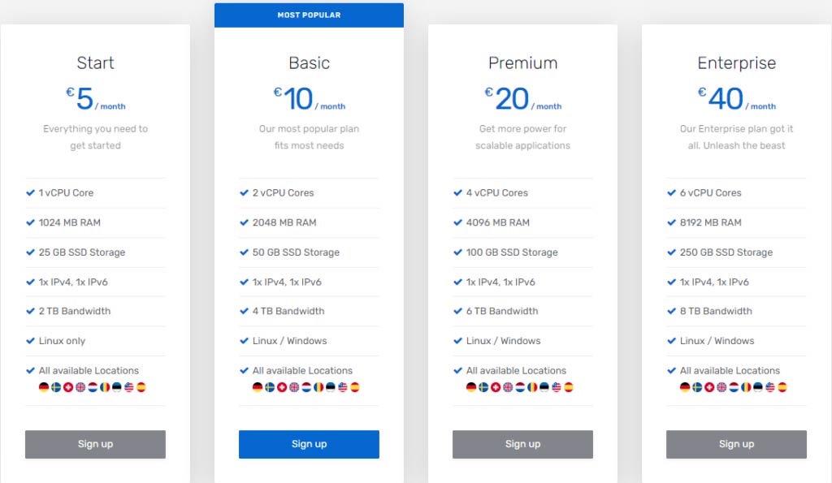Click the checkmark next to 8 TB Bandwidth

coord(672,311)
